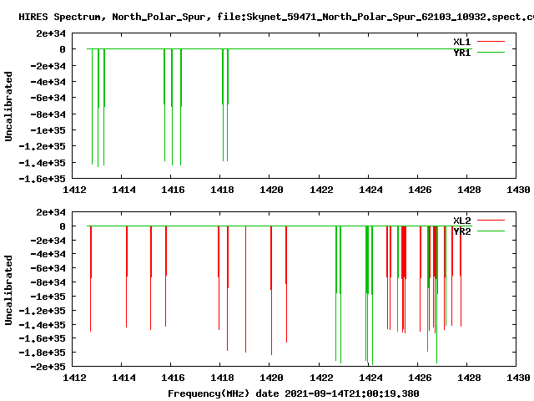The width and height of the screenshot is (534, 401).
Task: Click the red XL1 legend line sample
Action: (x=491, y=42)
